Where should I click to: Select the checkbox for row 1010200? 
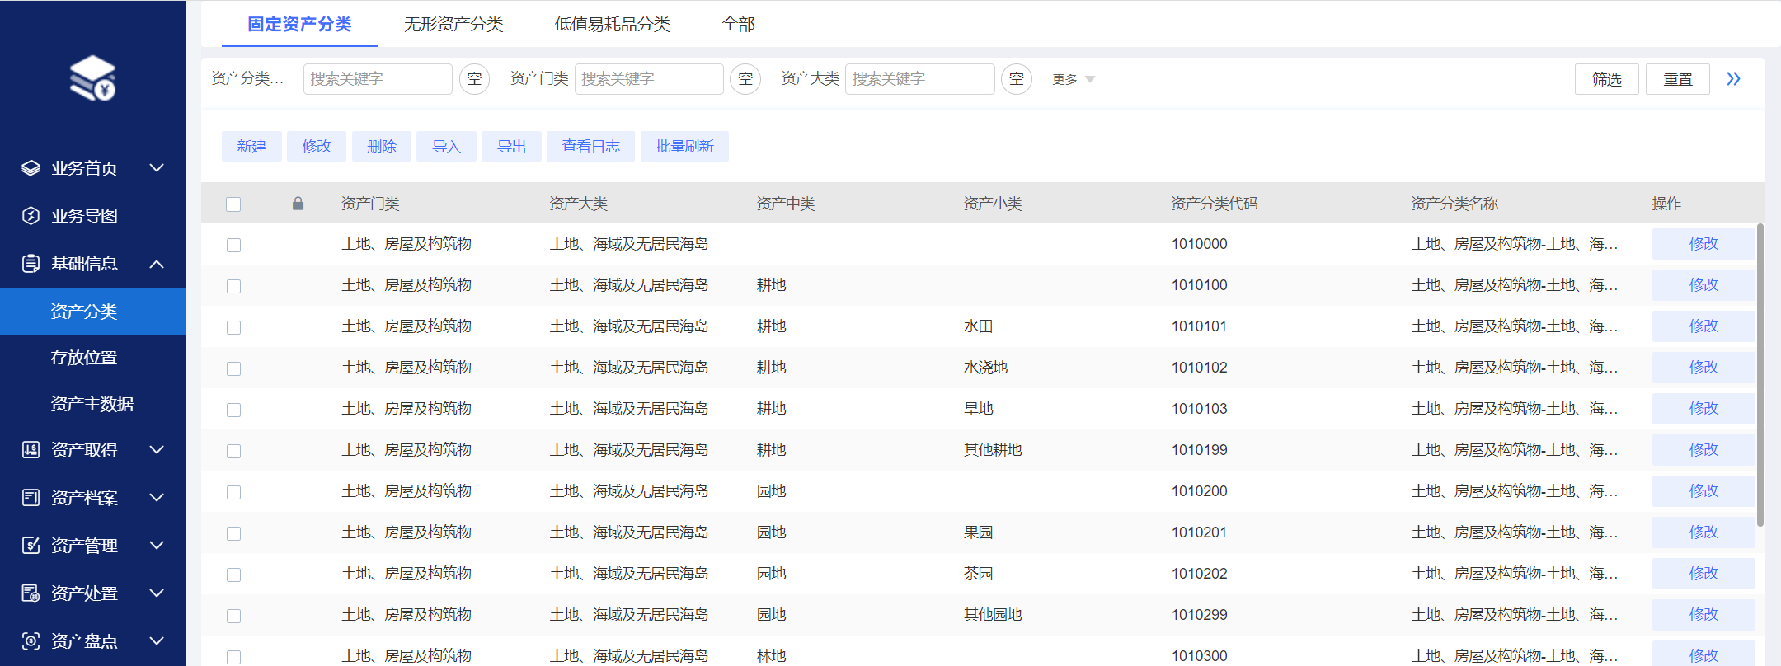pos(233,492)
